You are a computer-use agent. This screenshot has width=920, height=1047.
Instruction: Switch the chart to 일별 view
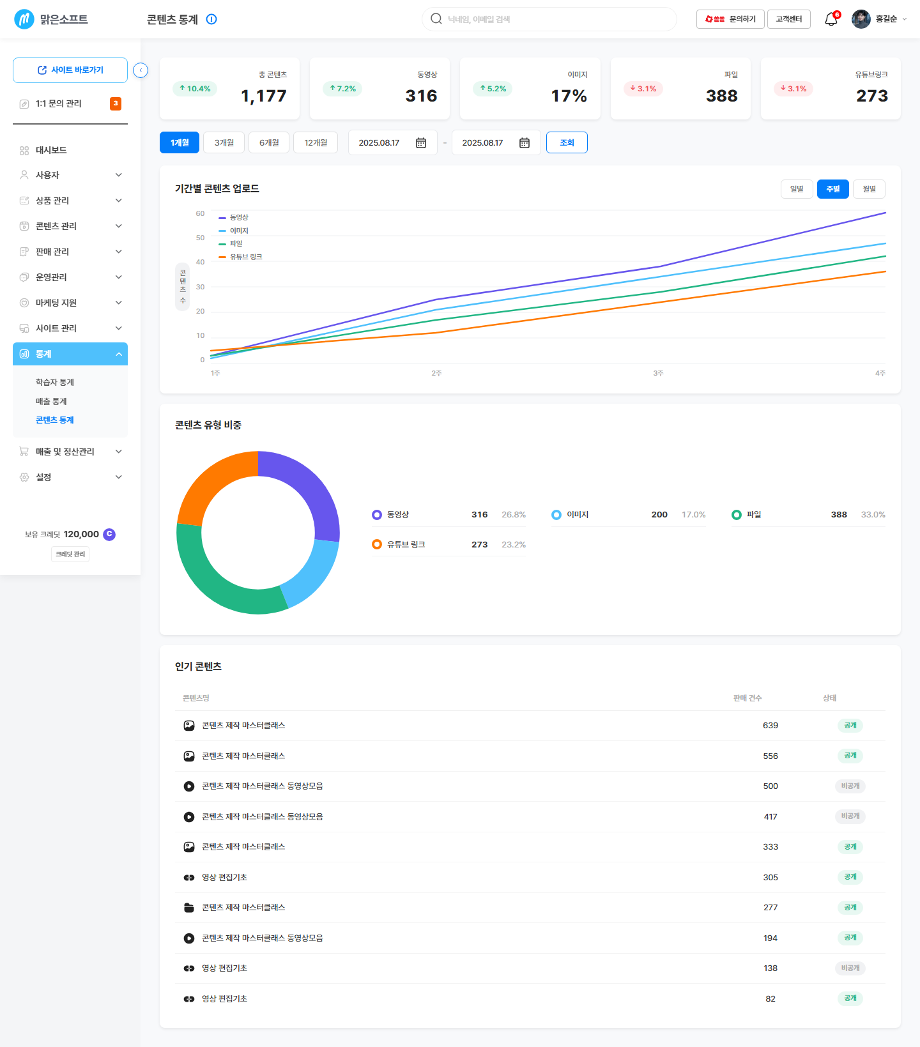[797, 189]
